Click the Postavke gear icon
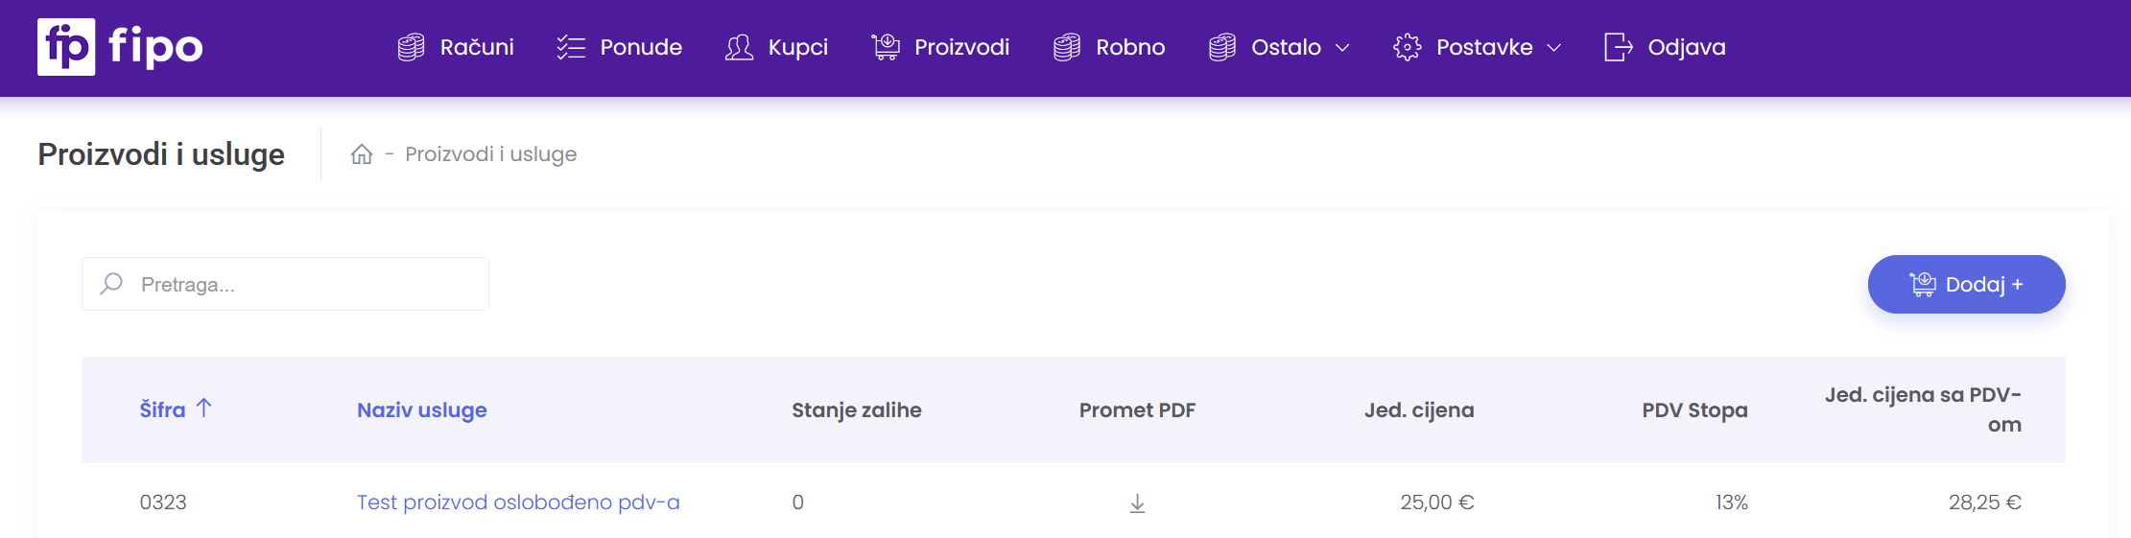This screenshot has width=2131, height=538. [x=1407, y=47]
